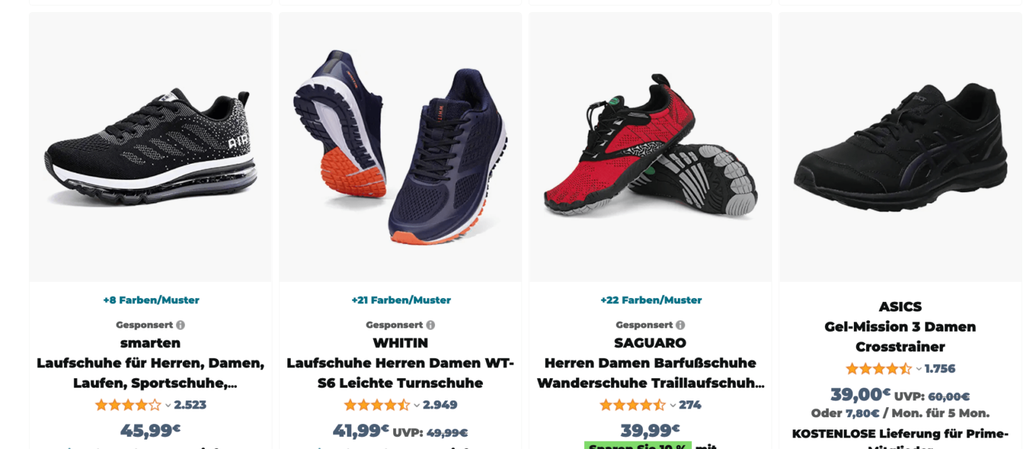Click the info icon beside WHITIN Gesponsert
This screenshot has height=449, width=1036.
(430, 325)
